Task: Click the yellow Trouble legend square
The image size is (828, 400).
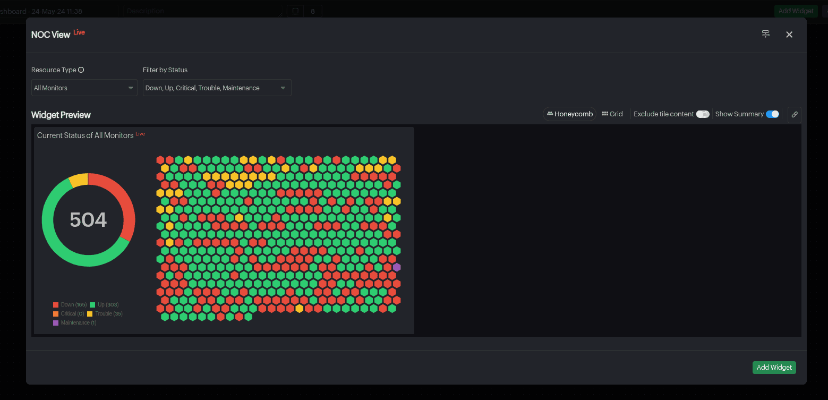Action: click(90, 314)
